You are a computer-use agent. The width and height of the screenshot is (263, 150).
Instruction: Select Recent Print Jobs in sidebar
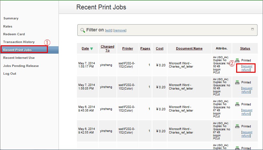tap(17, 50)
